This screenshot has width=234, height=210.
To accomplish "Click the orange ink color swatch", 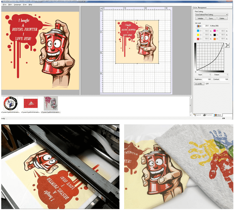I will pos(214,39).
